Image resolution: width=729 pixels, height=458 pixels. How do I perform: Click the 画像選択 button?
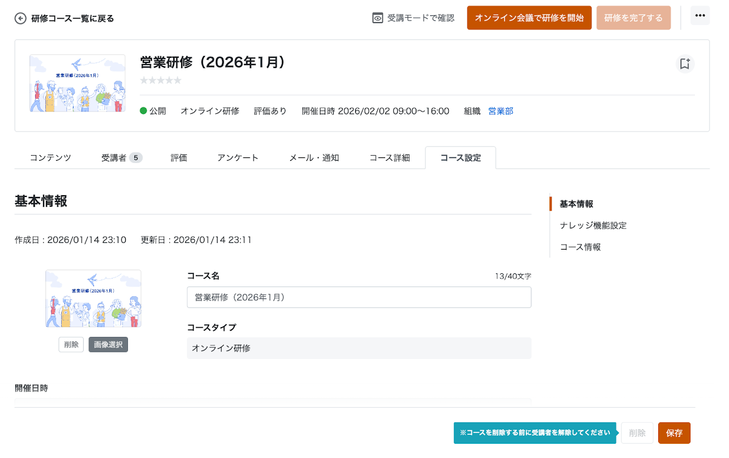coord(108,344)
